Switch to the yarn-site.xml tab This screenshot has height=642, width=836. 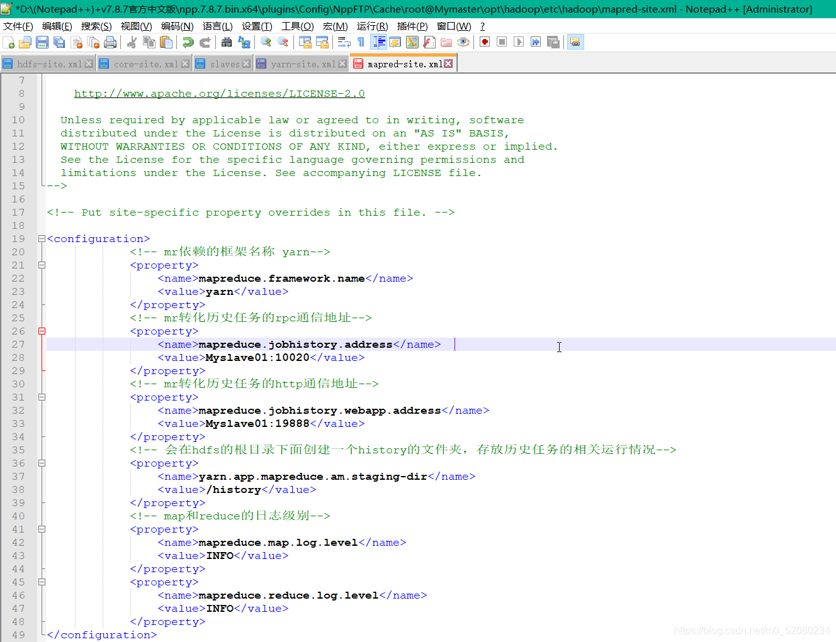point(303,64)
